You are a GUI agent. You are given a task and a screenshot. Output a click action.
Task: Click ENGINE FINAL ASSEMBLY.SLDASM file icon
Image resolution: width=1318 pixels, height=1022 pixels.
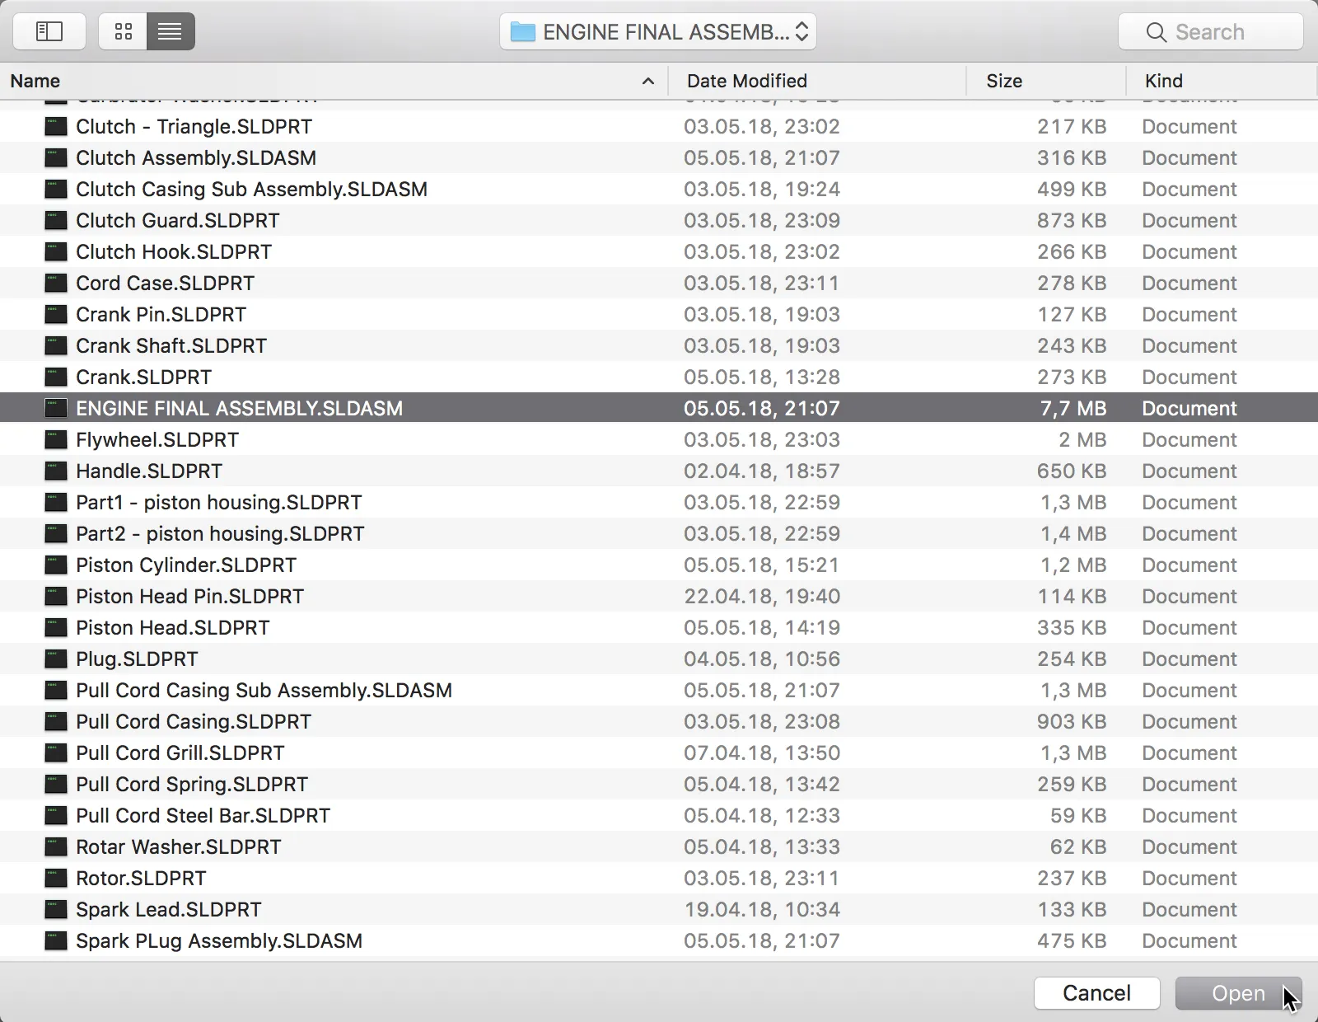click(x=55, y=408)
